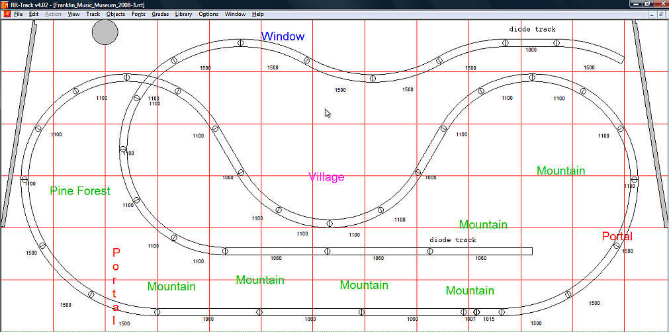Open the Grades menu
This screenshot has width=669, height=332.
pyautogui.click(x=160, y=14)
